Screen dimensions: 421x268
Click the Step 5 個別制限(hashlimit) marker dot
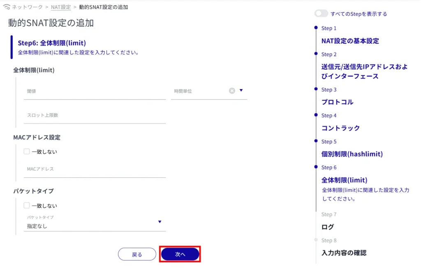point(316,141)
